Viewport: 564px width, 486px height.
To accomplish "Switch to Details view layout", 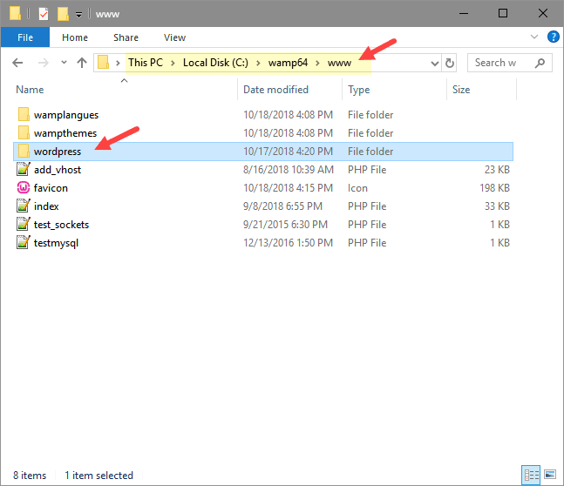I will coord(531,476).
